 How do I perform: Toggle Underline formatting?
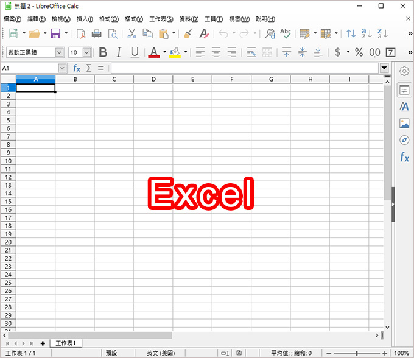click(135, 52)
